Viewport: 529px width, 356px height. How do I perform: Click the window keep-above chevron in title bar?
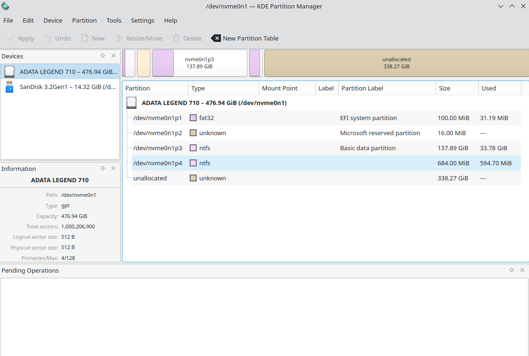click(x=512, y=6)
